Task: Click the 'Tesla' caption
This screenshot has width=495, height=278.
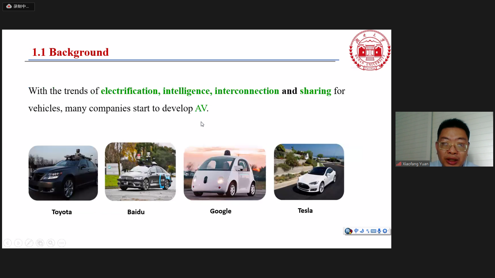Action: pyautogui.click(x=305, y=211)
